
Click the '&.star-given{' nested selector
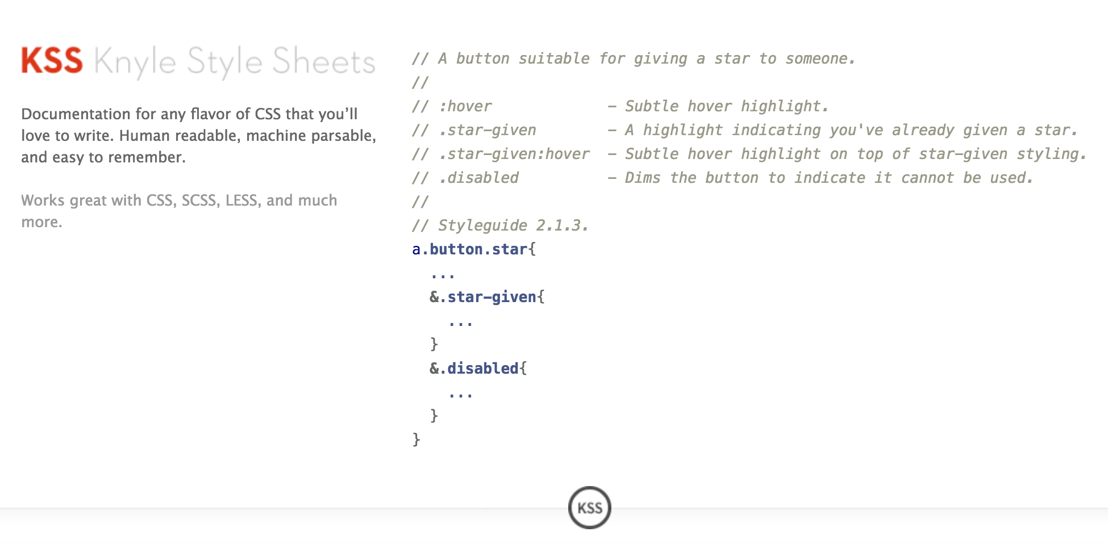(x=487, y=297)
